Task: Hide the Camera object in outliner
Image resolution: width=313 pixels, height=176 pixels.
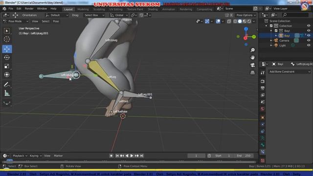Action: (x=309, y=41)
